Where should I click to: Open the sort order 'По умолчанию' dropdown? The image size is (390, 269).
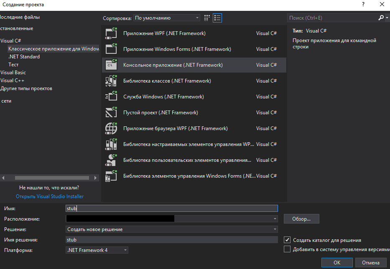167,18
